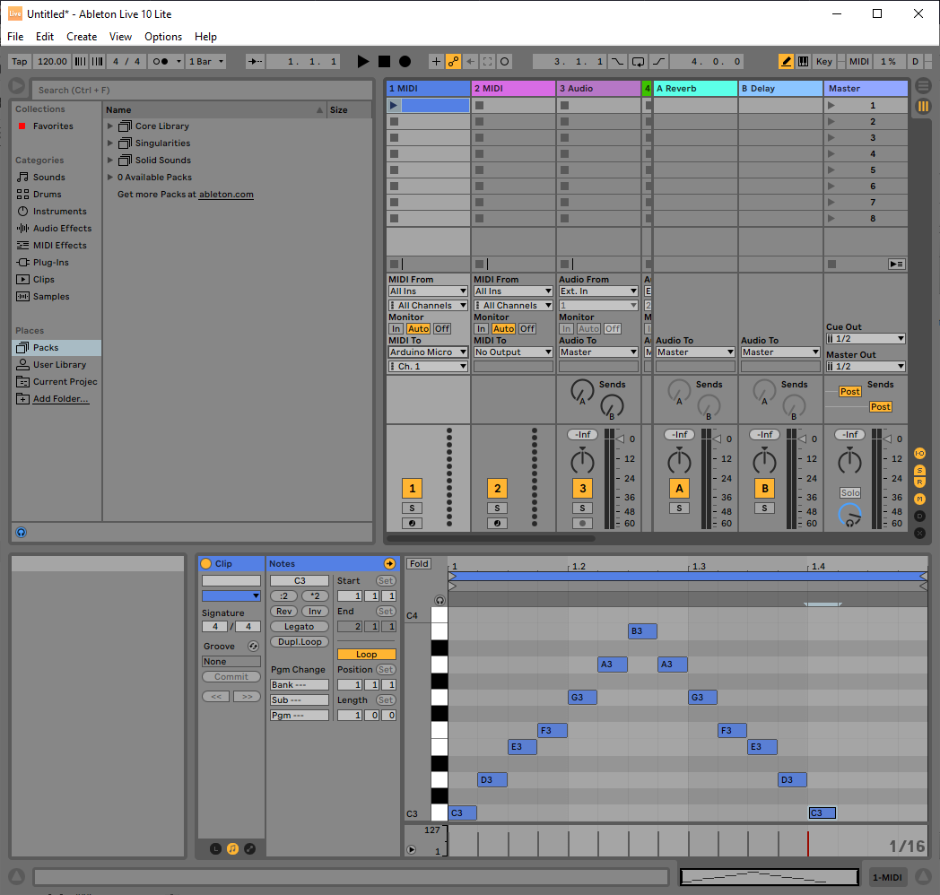The height and width of the screenshot is (895, 940).
Task: Show the Launch box with L icon
Action: point(216,849)
